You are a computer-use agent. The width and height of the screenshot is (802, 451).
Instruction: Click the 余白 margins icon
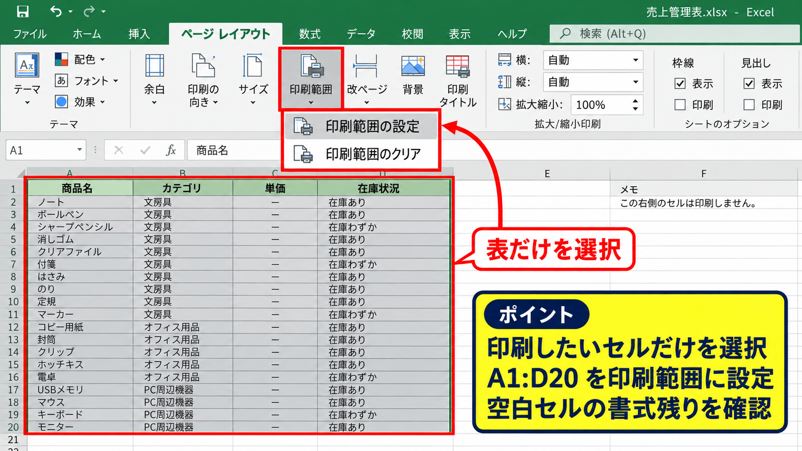point(154,66)
